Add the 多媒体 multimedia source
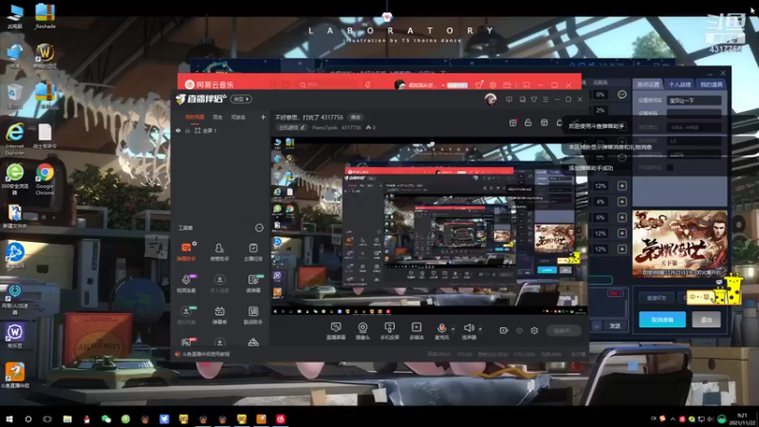 coord(417,331)
